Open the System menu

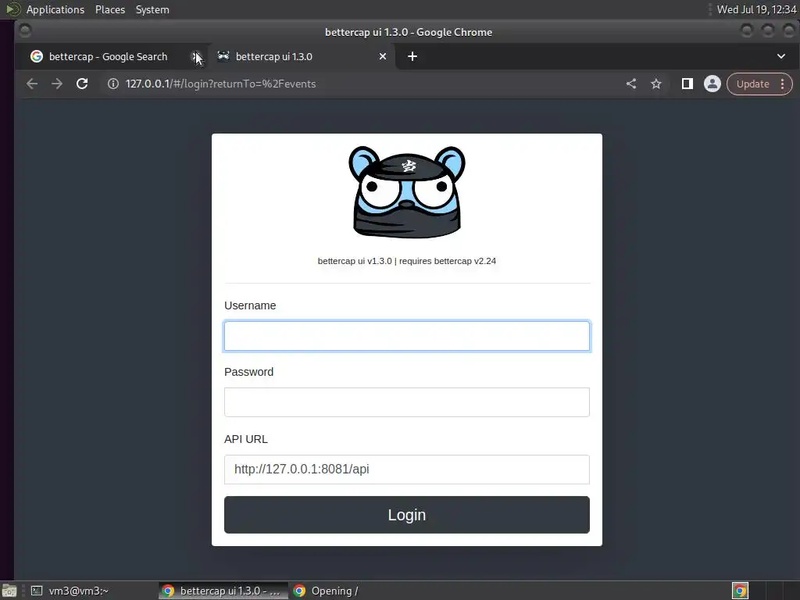(152, 9)
